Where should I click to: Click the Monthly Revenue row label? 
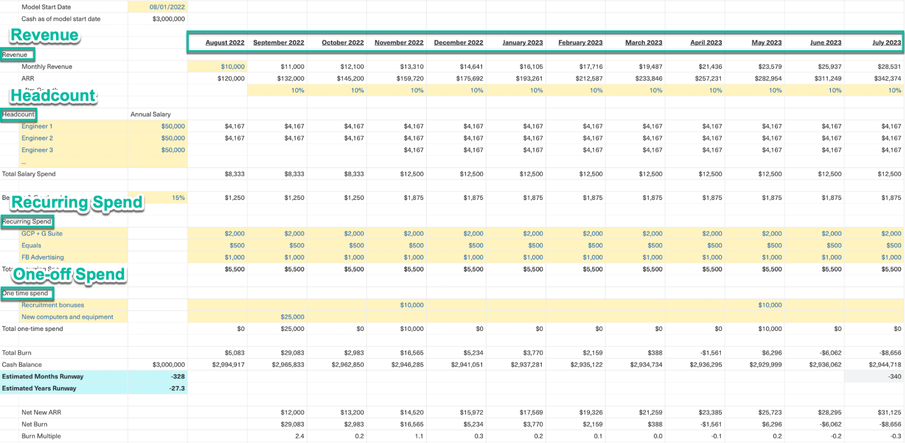47,66
